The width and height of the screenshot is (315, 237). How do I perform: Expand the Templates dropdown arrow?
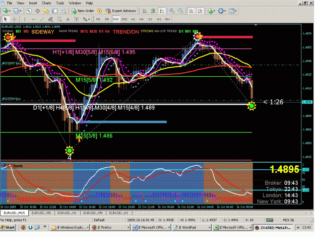[x=236, y=11]
